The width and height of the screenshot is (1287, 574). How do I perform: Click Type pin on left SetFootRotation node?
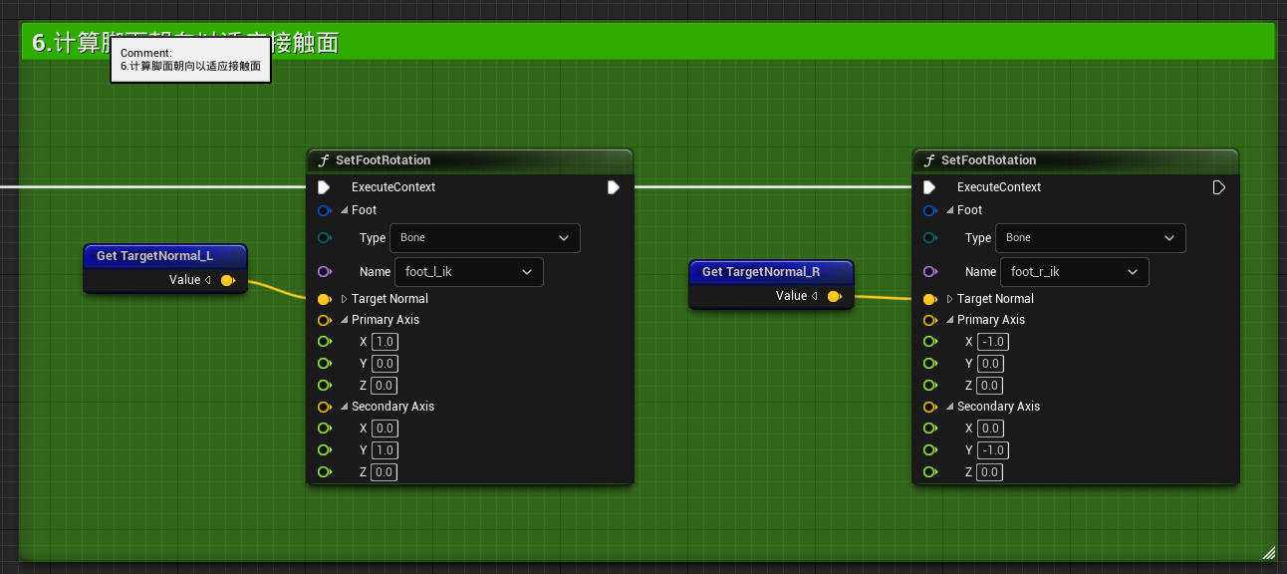click(324, 238)
